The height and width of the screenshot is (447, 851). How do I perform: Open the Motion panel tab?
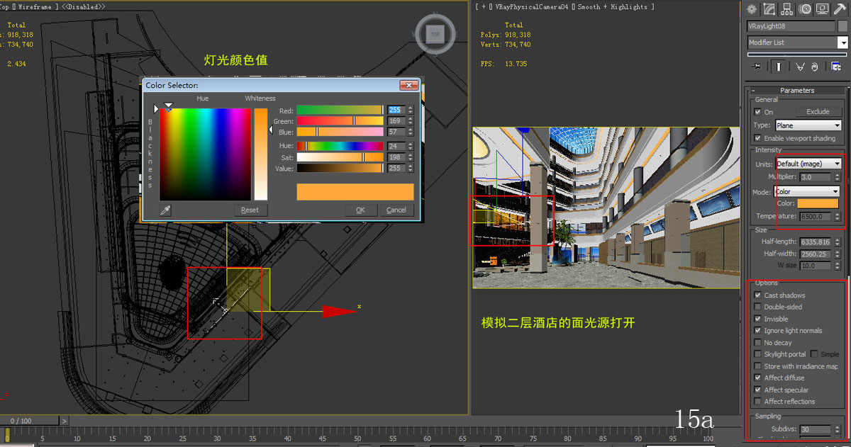[x=805, y=9]
